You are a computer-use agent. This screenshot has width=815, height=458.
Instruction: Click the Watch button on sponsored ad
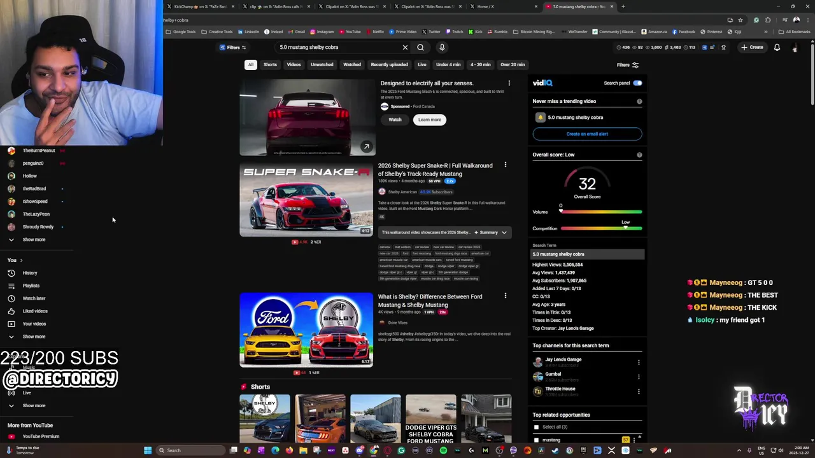pyautogui.click(x=395, y=120)
